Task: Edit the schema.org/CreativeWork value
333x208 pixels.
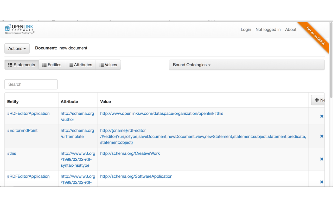Action: [x=130, y=153]
